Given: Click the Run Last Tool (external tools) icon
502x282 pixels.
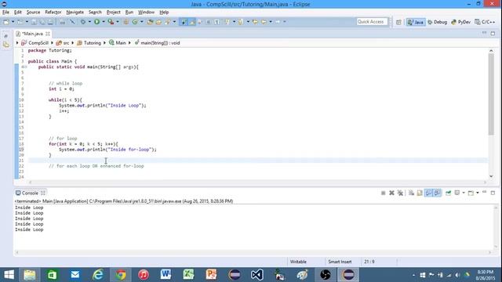Looking at the screenshot, I should click(111, 22).
